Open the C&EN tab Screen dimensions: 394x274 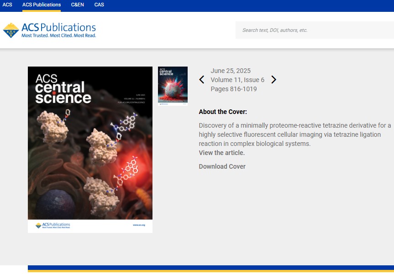78,5
